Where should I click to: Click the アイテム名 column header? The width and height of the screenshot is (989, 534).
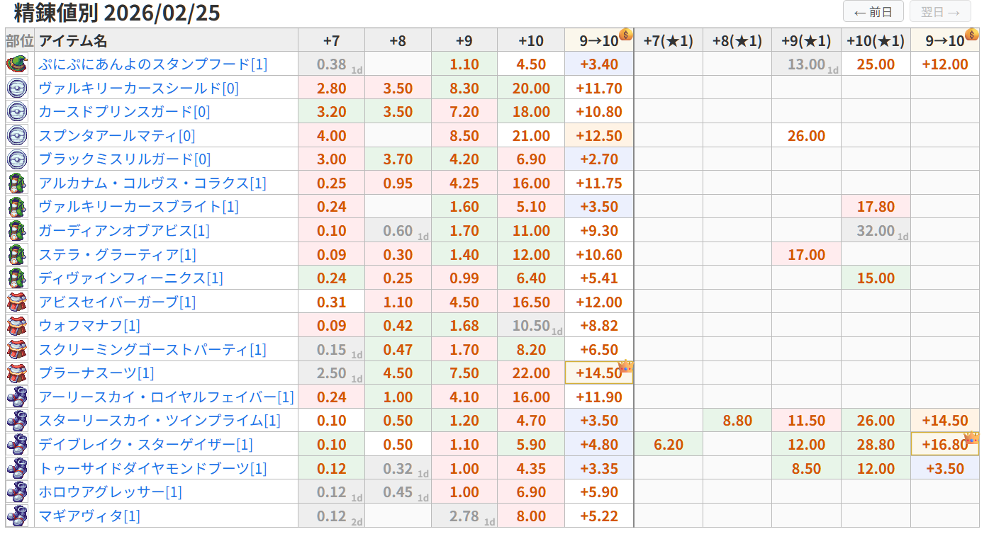73,41
